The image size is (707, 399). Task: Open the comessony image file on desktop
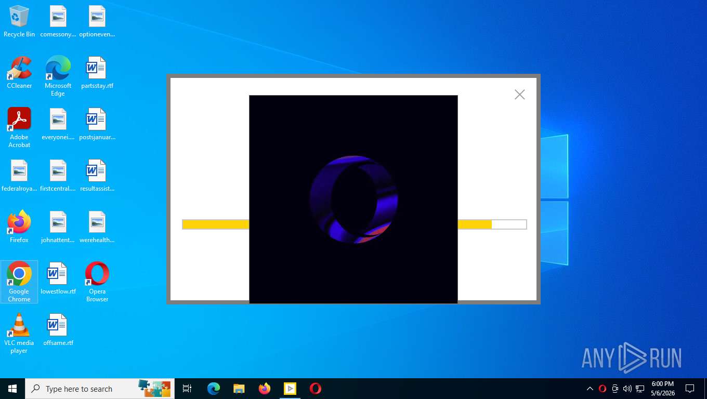(58, 22)
